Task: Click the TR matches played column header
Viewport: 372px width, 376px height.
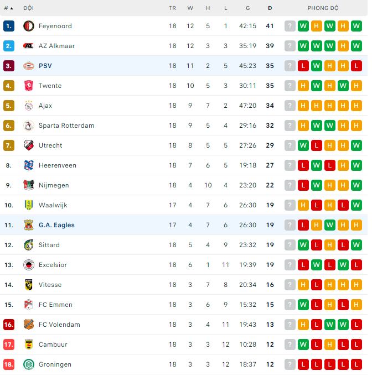Action: click(173, 8)
